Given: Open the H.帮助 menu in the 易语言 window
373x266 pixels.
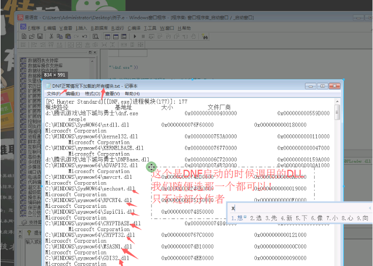Looking at the screenshot, I should pos(184,28).
